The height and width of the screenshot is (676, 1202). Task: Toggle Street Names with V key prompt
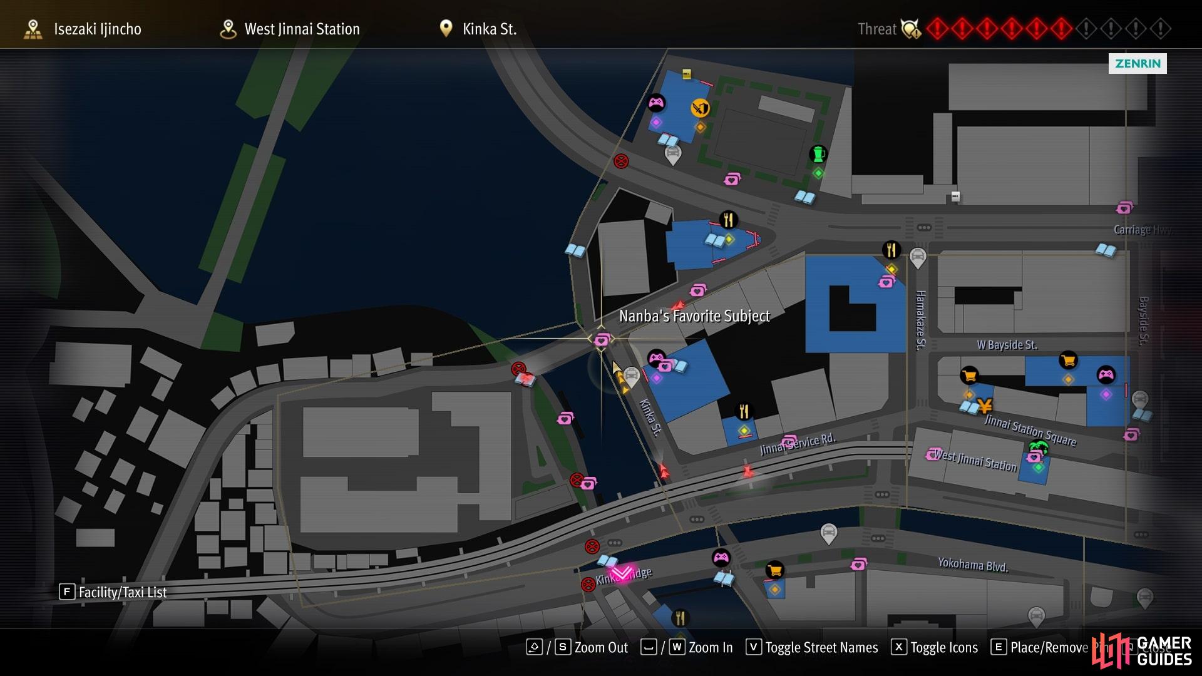812,647
